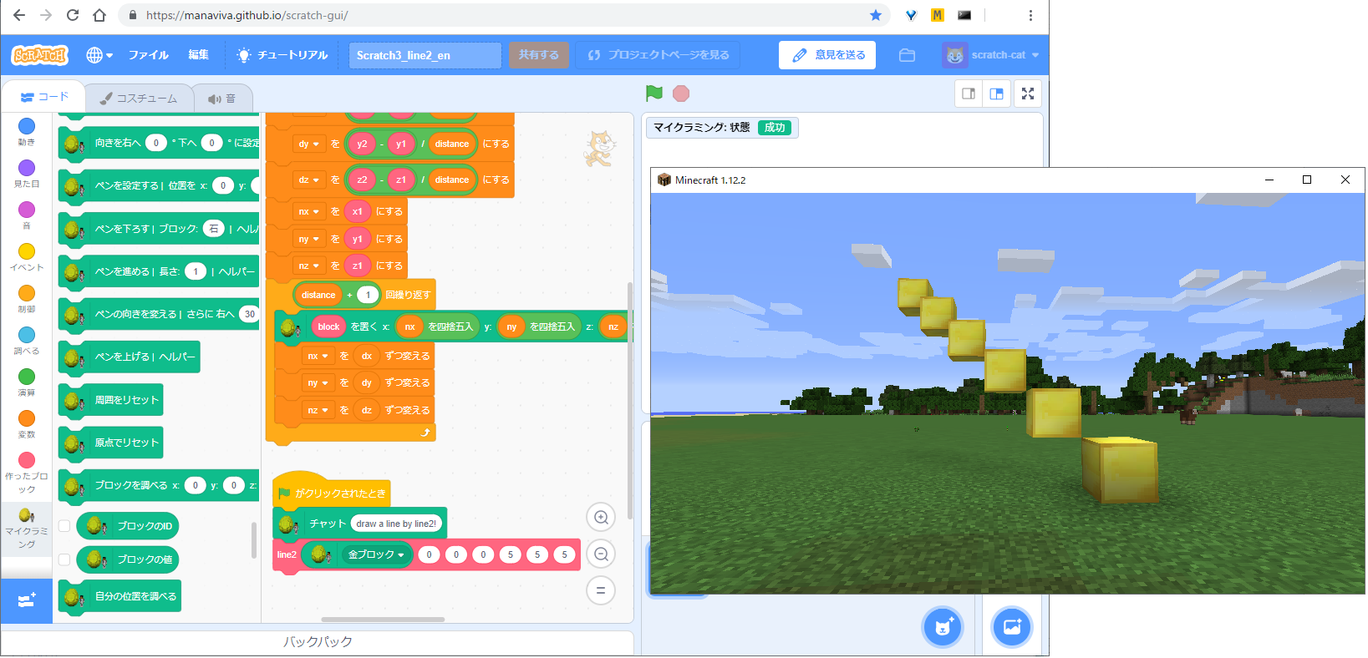Viewport: 1368px width, 658px height.
Task: Open the ファイル menu
Action: [148, 55]
